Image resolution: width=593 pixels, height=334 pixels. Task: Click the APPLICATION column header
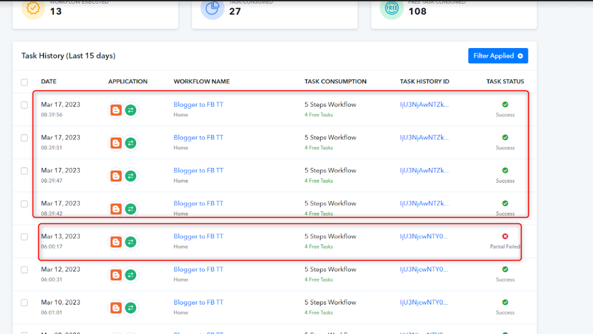pos(128,82)
